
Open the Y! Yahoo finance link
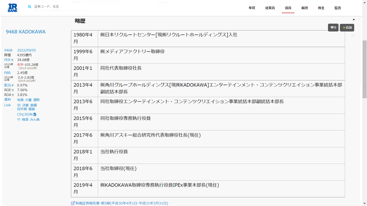19,120
